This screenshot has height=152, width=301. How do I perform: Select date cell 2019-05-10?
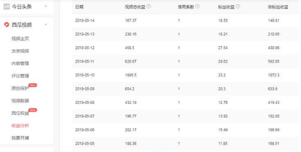85,75
